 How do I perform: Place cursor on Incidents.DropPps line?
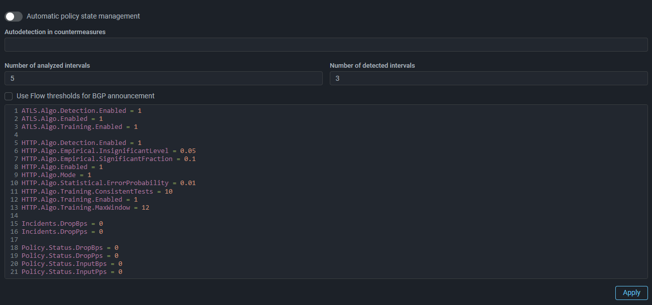62,232
